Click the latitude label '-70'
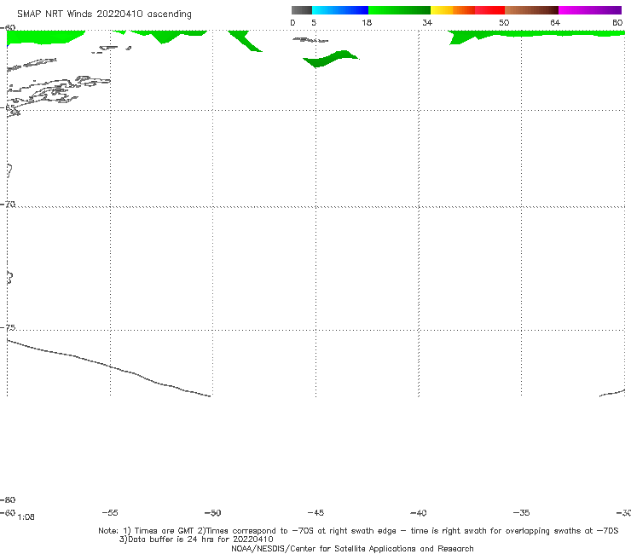 point(8,205)
